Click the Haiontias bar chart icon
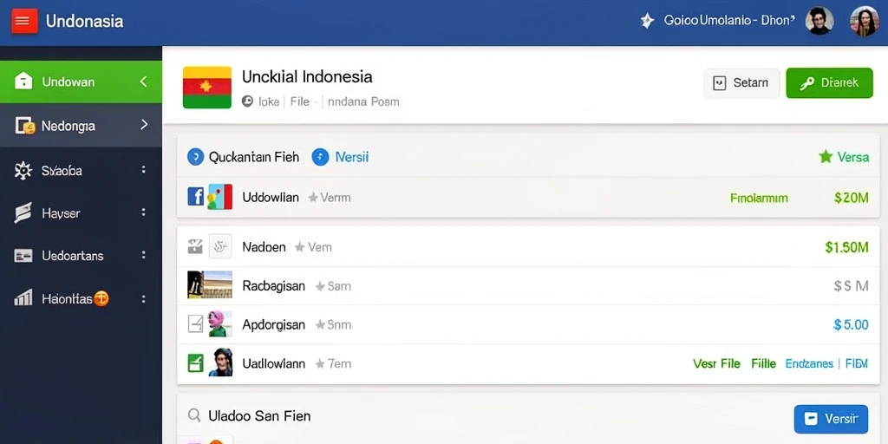 pos(23,297)
